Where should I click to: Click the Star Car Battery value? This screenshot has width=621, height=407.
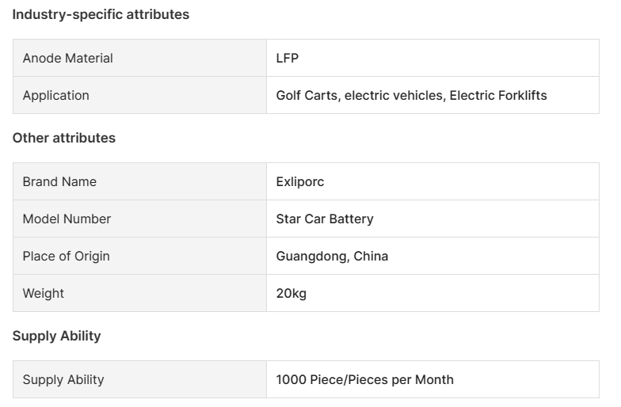coord(325,219)
